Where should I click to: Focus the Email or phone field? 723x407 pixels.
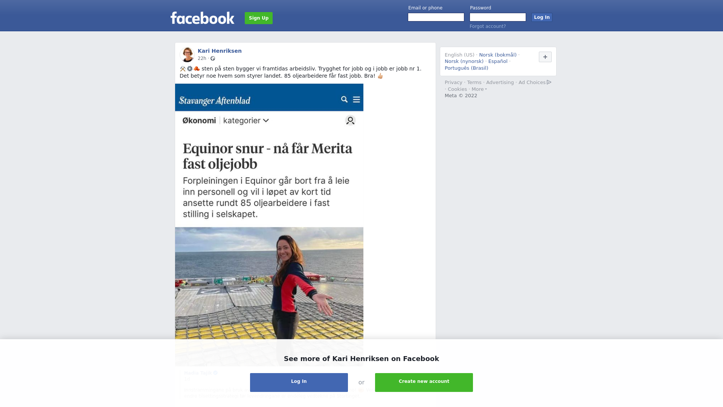436,17
